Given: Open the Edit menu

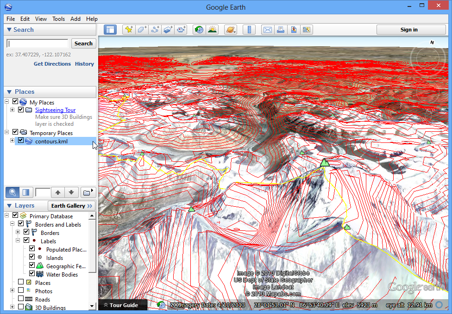Looking at the screenshot, I should click(x=25, y=19).
